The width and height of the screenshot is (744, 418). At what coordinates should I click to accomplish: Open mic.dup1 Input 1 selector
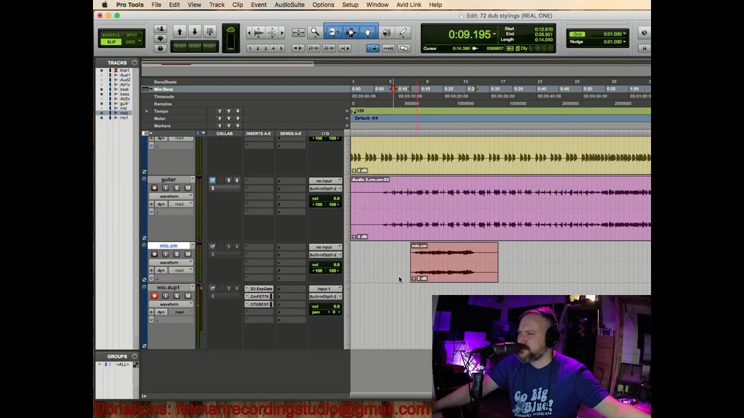325,289
